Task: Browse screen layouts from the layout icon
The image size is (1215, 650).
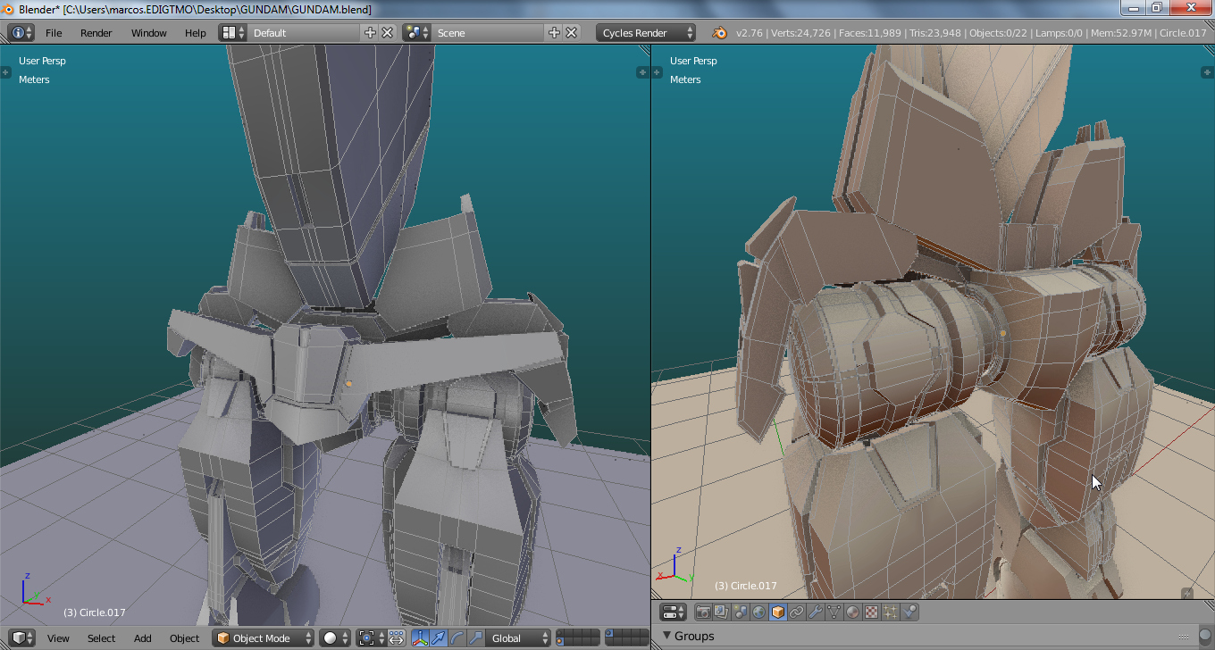Action: (x=232, y=33)
